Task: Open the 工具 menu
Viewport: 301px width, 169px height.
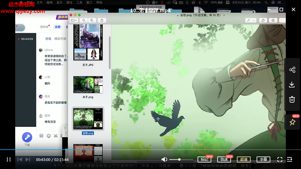Action: coord(79,2)
